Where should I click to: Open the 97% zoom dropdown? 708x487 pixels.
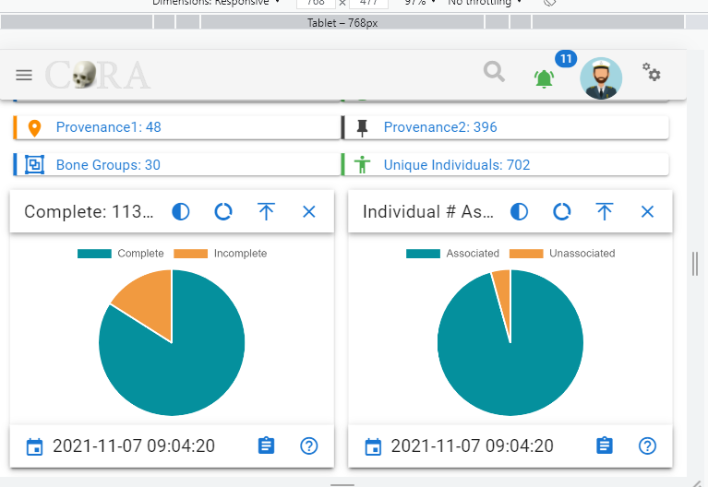420,2
